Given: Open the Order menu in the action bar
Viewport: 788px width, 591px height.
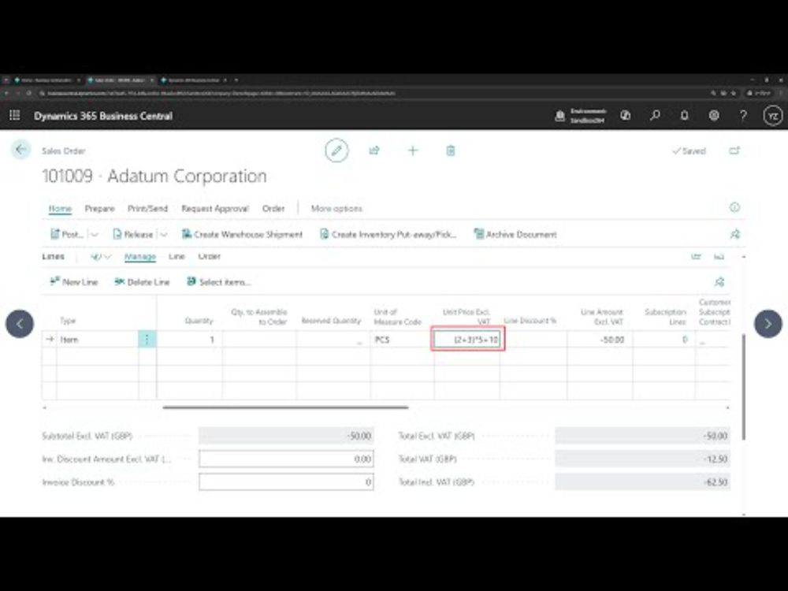Looking at the screenshot, I should click(273, 209).
